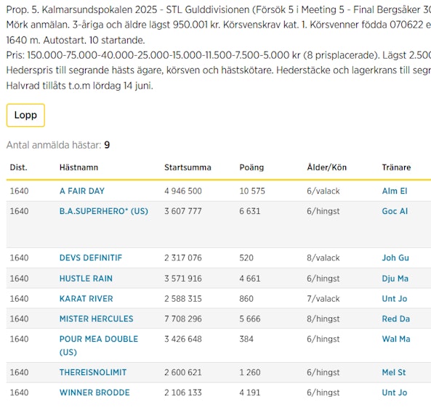Click the Hästnamn column header
Image resolution: width=431 pixels, height=407 pixels.
click(79, 168)
